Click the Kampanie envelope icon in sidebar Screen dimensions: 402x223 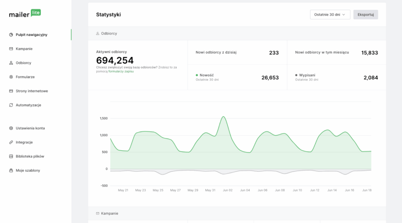tap(11, 49)
